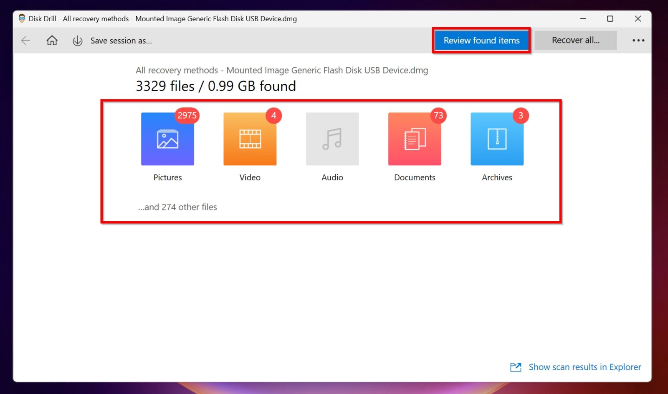Image resolution: width=668 pixels, height=394 pixels.
Task: Close the Disk Drill window
Action: point(638,19)
